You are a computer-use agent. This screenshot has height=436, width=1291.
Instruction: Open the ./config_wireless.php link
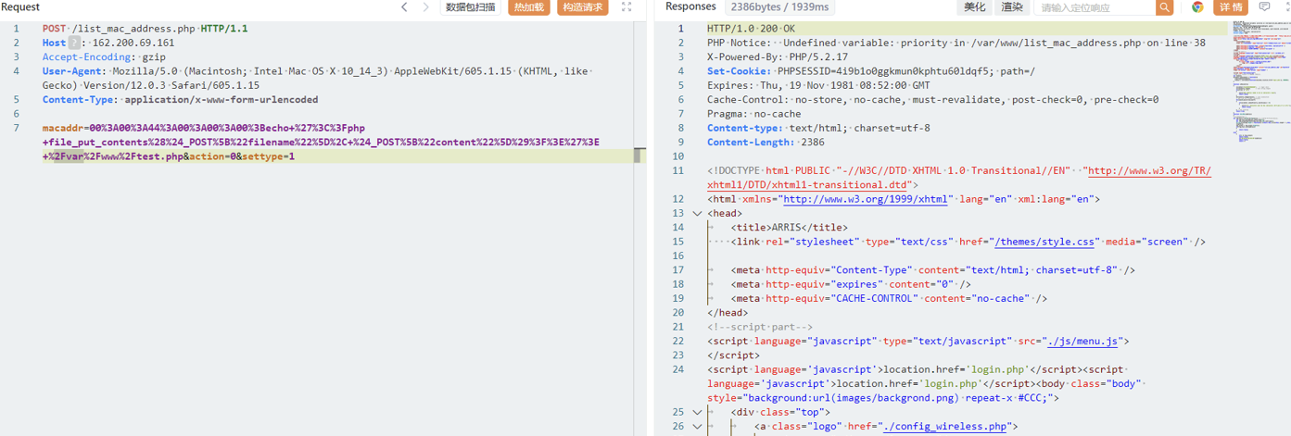945,427
